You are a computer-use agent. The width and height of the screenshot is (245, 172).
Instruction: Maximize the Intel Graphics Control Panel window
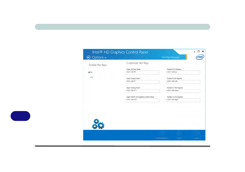coord(199,51)
